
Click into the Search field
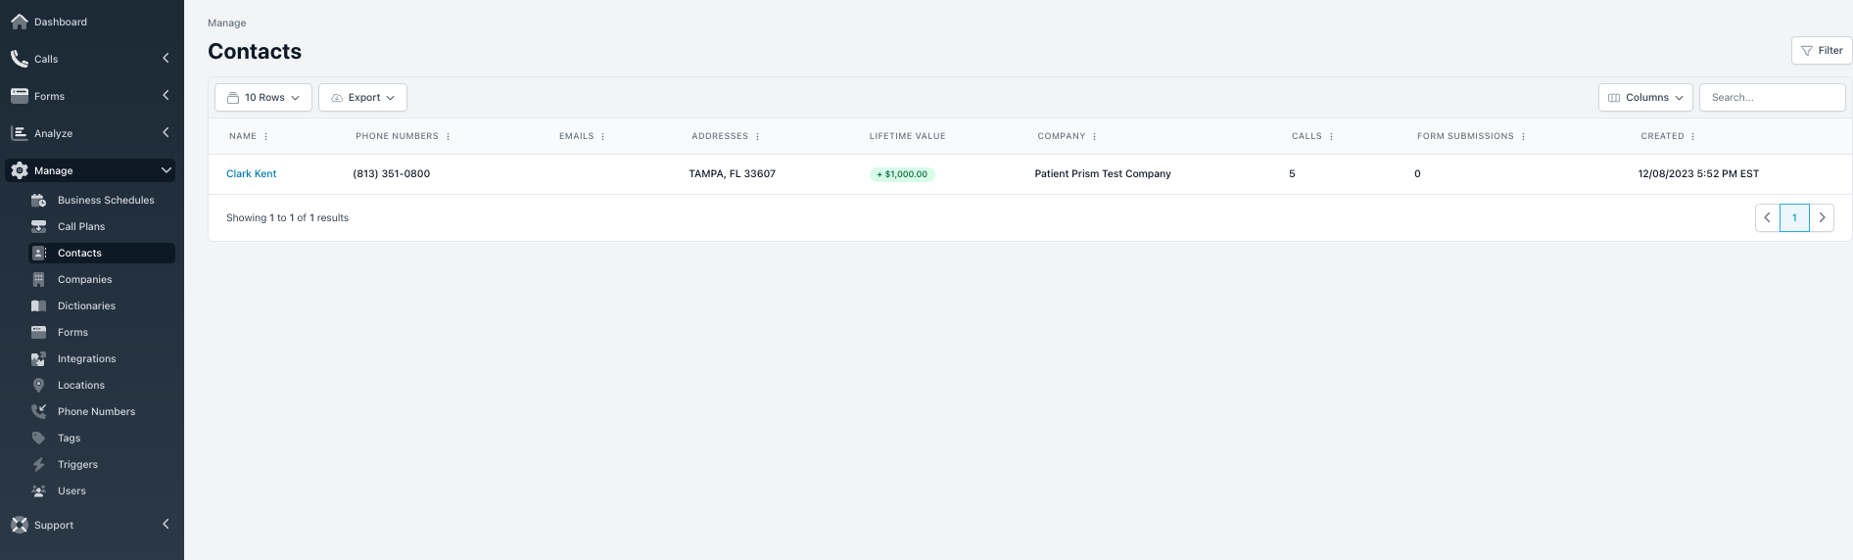pos(1773,98)
